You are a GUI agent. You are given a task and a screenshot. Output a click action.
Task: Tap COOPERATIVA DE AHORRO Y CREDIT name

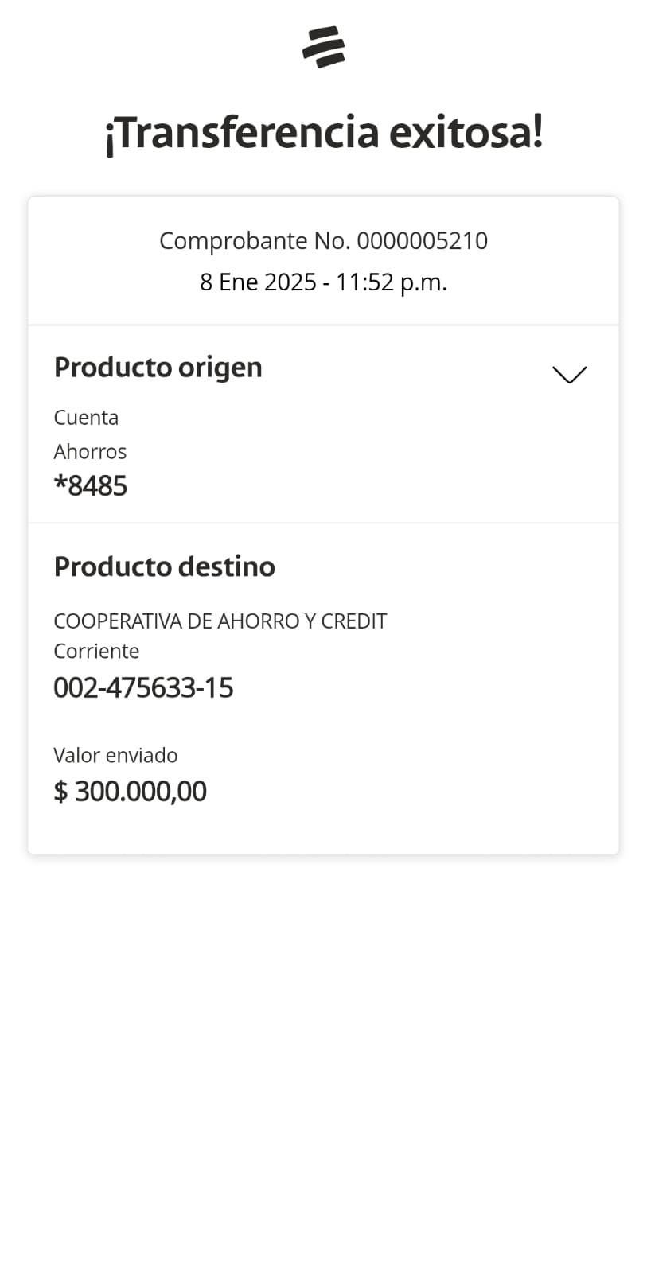(x=220, y=621)
